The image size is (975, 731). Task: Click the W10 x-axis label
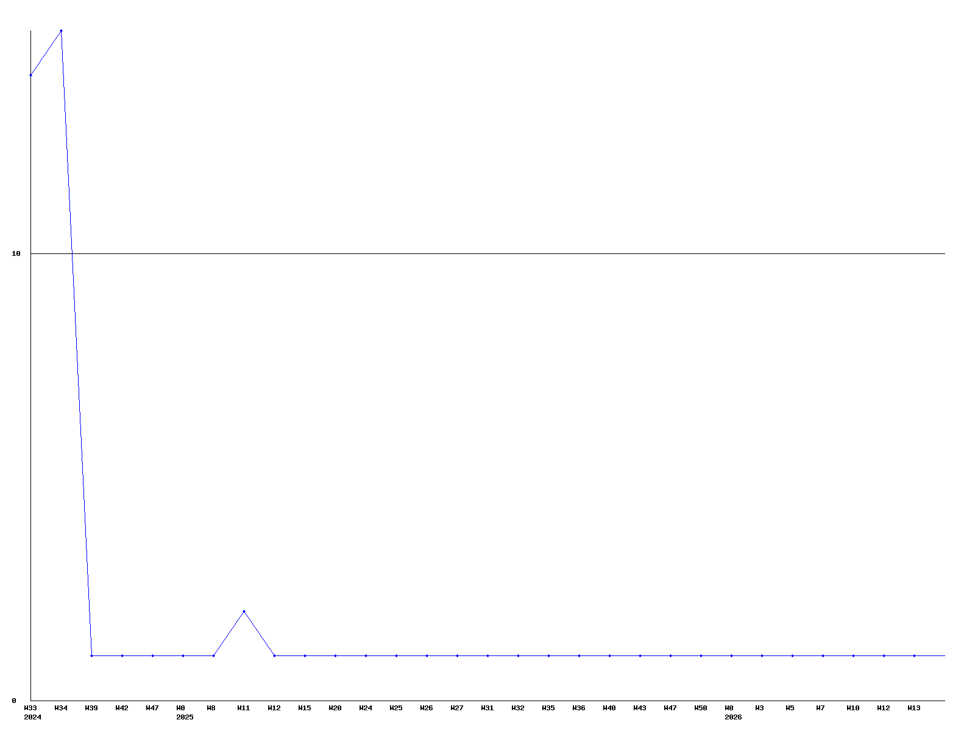(853, 708)
